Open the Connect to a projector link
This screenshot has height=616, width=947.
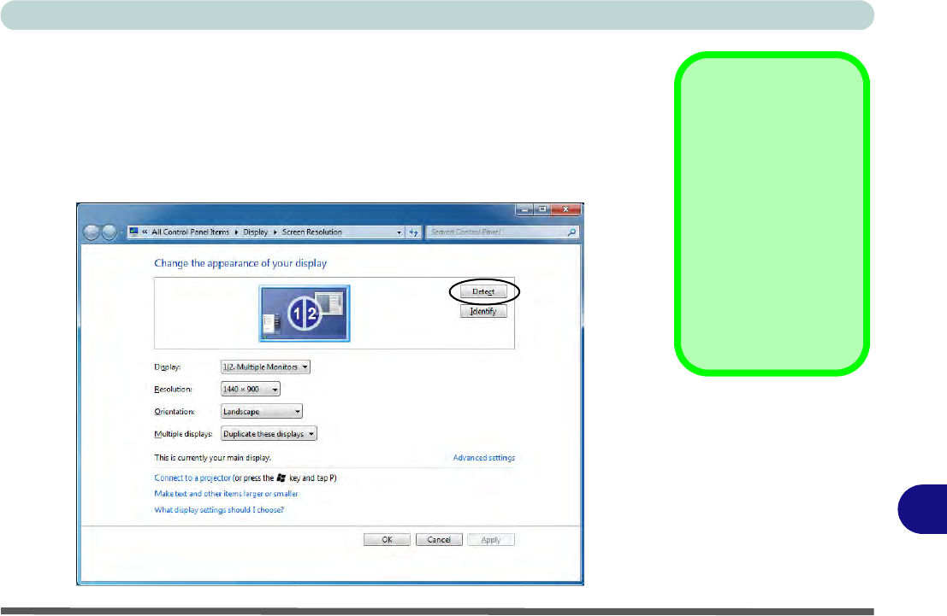pyautogui.click(x=192, y=478)
